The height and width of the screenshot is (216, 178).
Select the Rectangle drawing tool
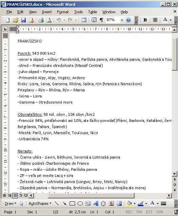pyautogui.click(x=72, y=203)
